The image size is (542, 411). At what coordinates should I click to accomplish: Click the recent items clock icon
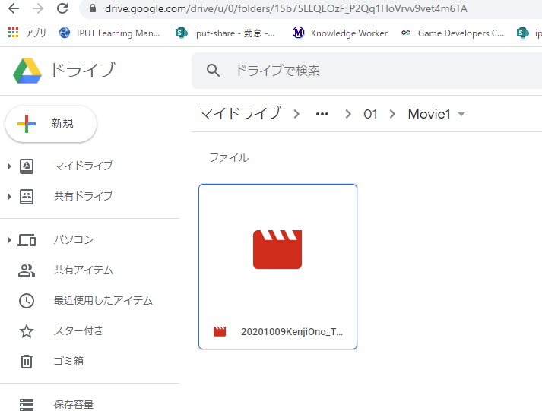coord(27,301)
